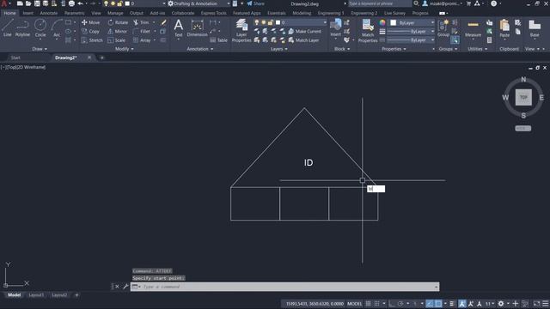
Task: Click the Mirror command
Action: [x=117, y=31]
